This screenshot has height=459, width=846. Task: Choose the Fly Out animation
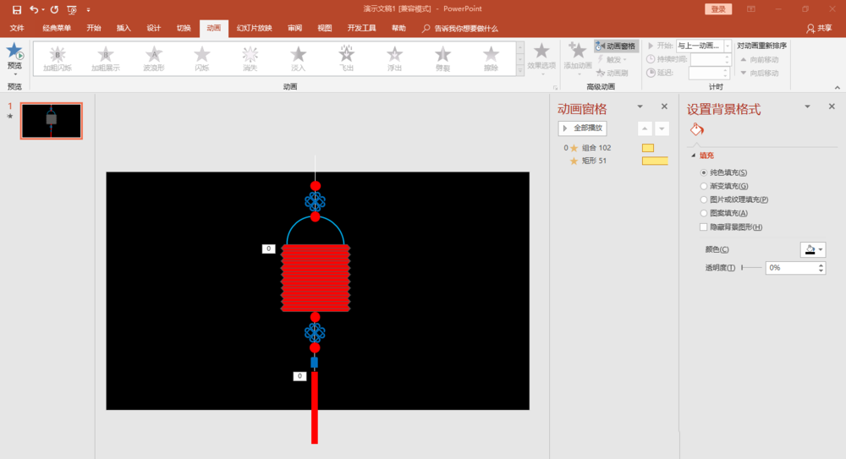(x=346, y=59)
